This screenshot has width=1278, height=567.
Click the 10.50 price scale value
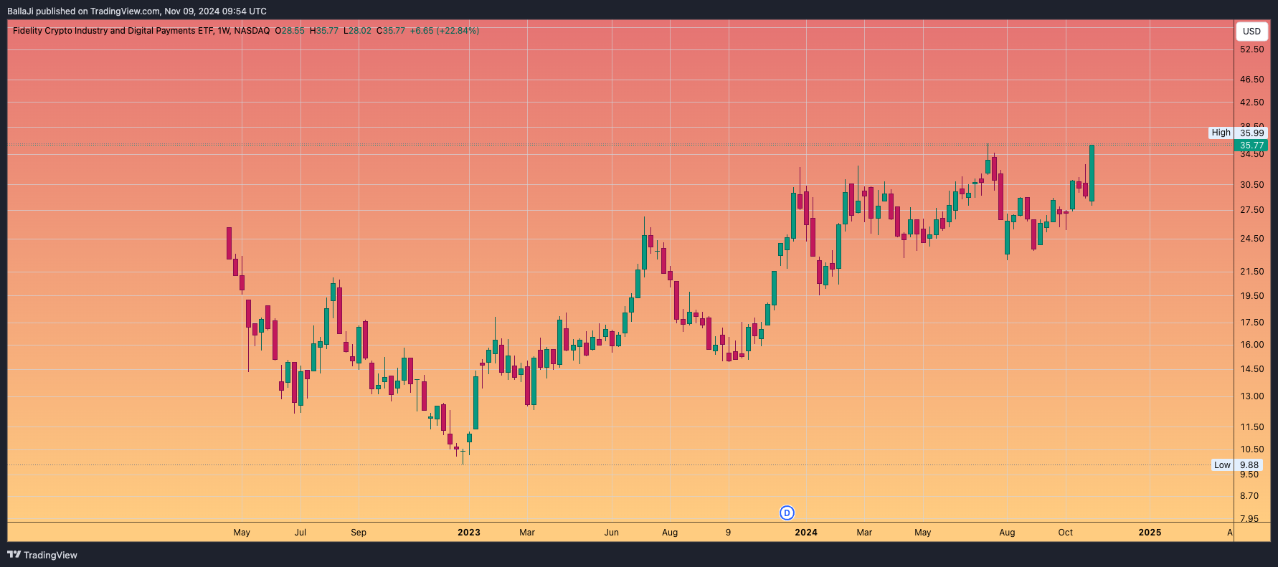[x=1252, y=449]
